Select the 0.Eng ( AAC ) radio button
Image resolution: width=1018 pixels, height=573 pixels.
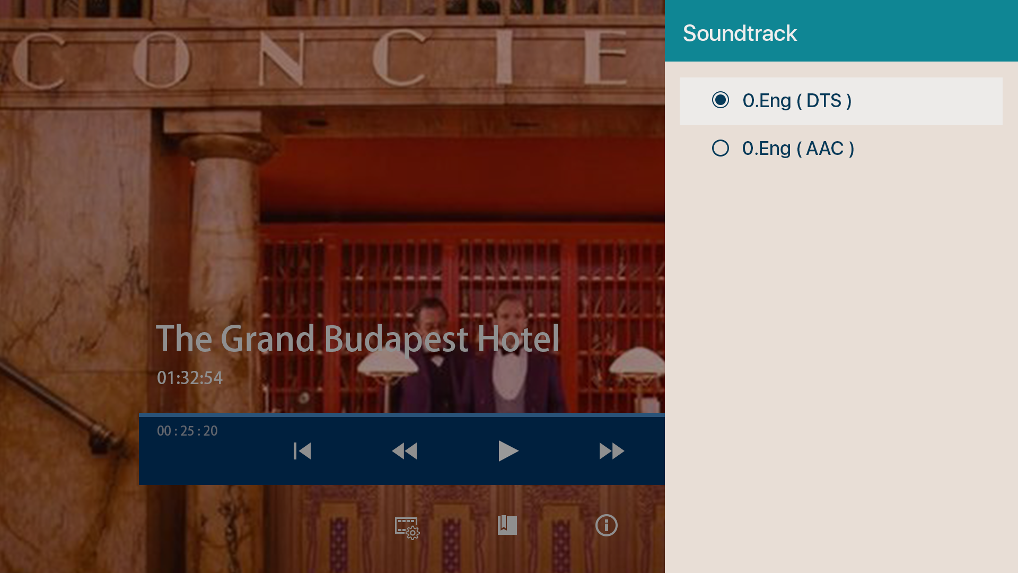pyautogui.click(x=721, y=148)
